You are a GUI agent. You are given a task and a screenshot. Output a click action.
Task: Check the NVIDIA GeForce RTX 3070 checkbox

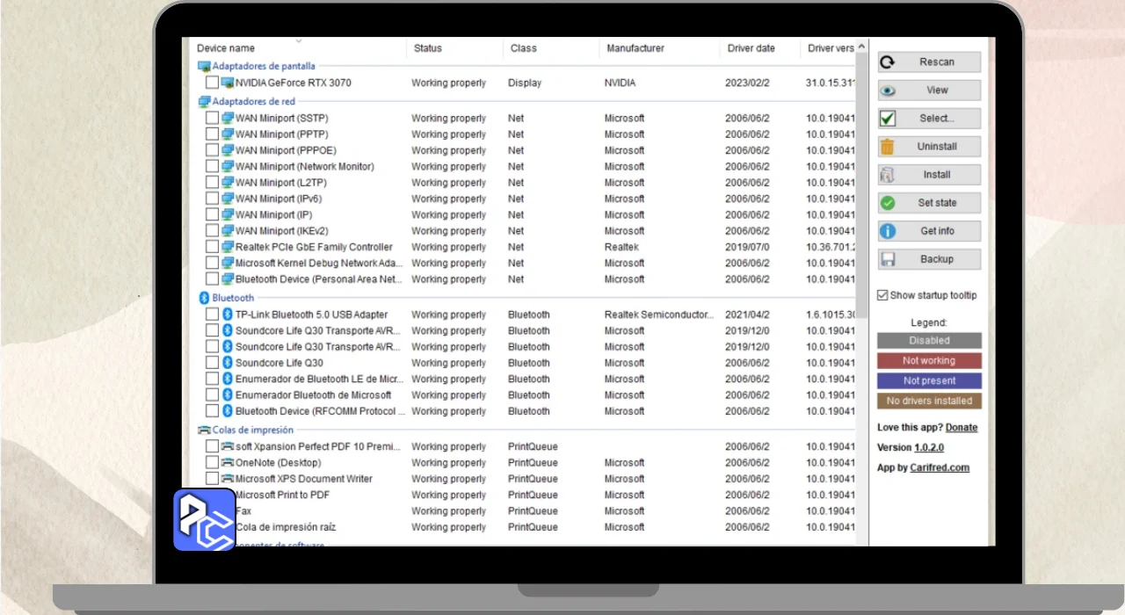click(212, 83)
